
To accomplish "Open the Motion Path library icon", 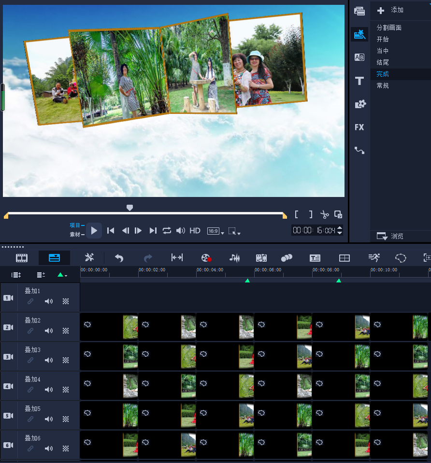I will coord(359,150).
